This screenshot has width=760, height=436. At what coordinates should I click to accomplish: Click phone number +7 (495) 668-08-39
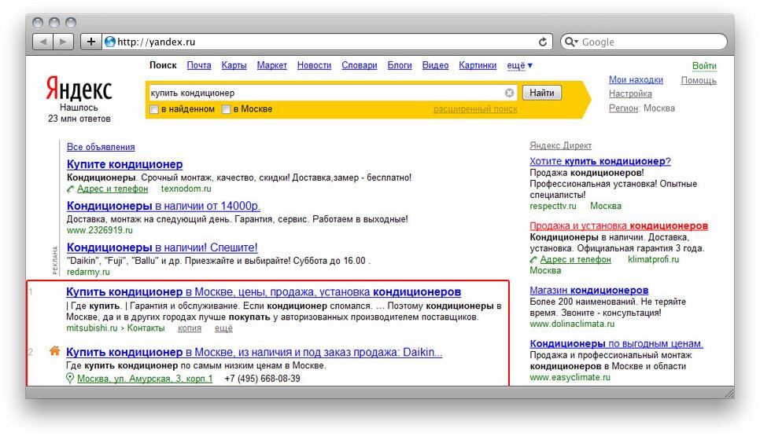262,379
